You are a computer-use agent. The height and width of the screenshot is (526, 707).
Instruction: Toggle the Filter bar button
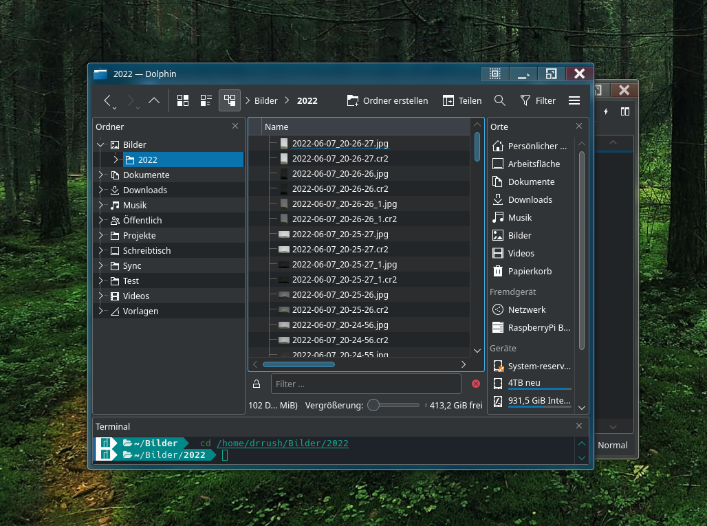(x=537, y=100)
